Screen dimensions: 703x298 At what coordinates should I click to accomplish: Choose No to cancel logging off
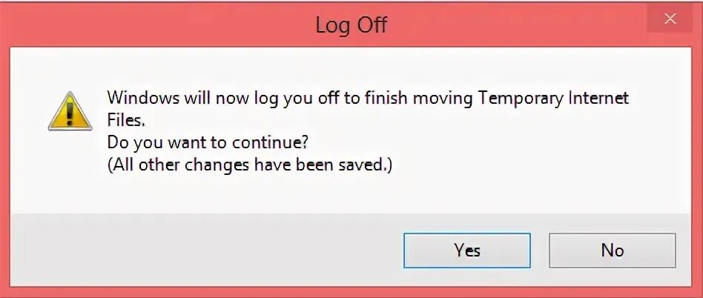612,250
